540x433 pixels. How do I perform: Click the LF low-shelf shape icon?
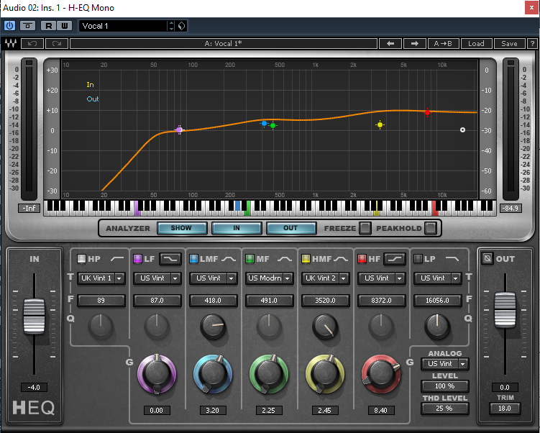[x=170, y=259]
